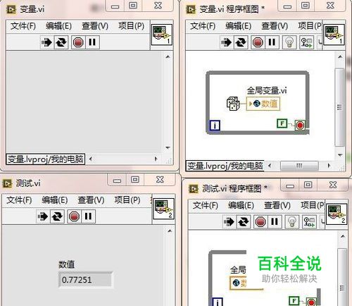Click Pause button in 测试.vi front panel
The width and height of the screenshot is (352, 306).
[89, 216]
